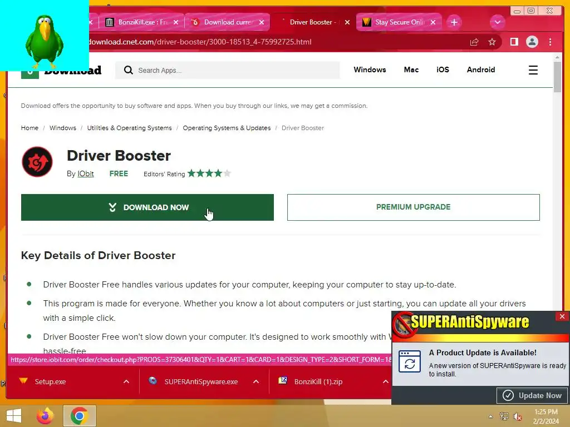570x427 pixels.
Task: Open the IObit developer link
Action: click(85, 174)
